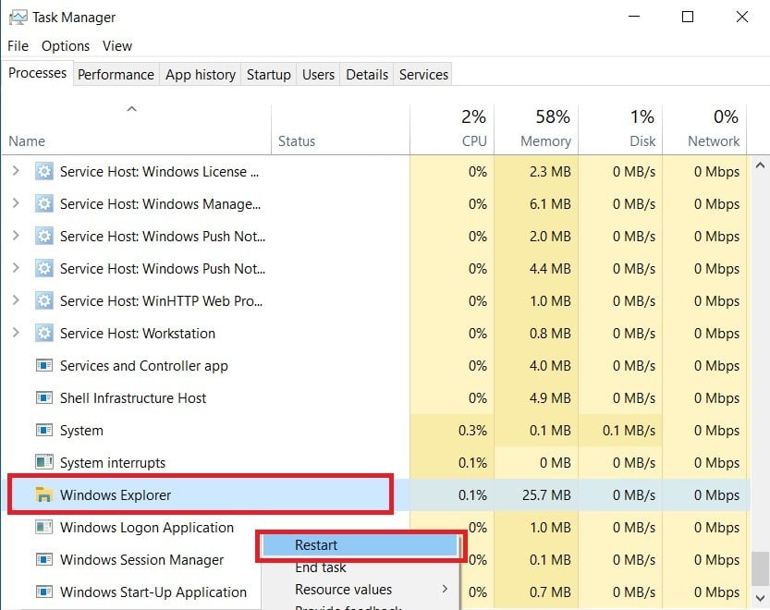Click the 0.8 MB memory value
This screenshot has width=770, height=610.
tap(550, 334)
